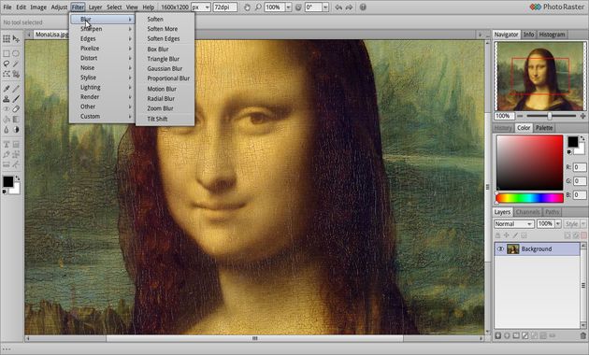589x355 pixels.
Task: Select the move tool arrow icon
Action: click(16, 38)
